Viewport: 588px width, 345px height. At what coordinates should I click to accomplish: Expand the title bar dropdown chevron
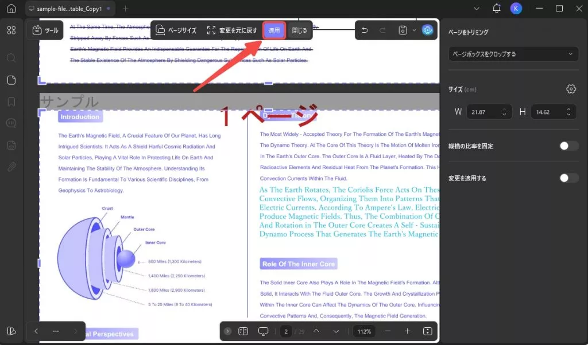(477, 8)
